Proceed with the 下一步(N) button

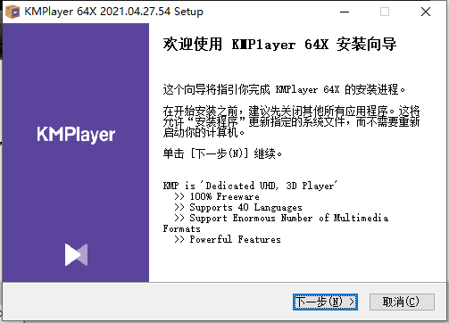point(325,302)
